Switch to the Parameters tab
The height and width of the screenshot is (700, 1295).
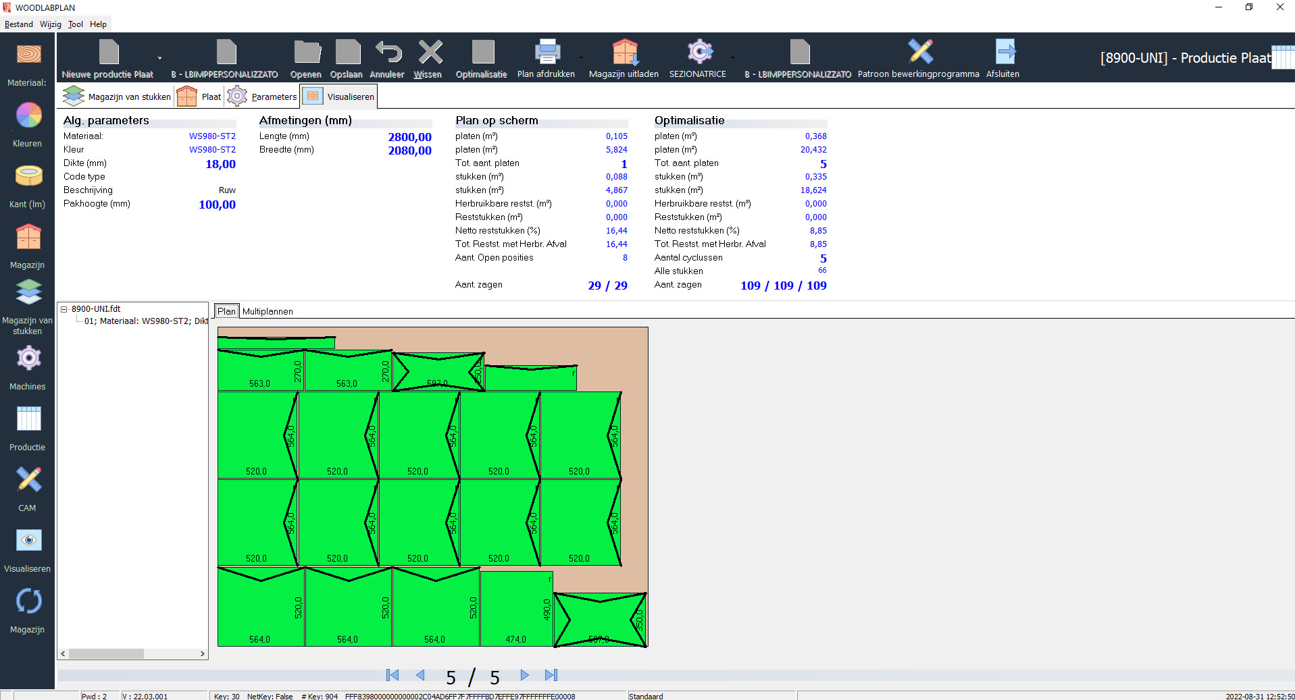coord(262,97)
